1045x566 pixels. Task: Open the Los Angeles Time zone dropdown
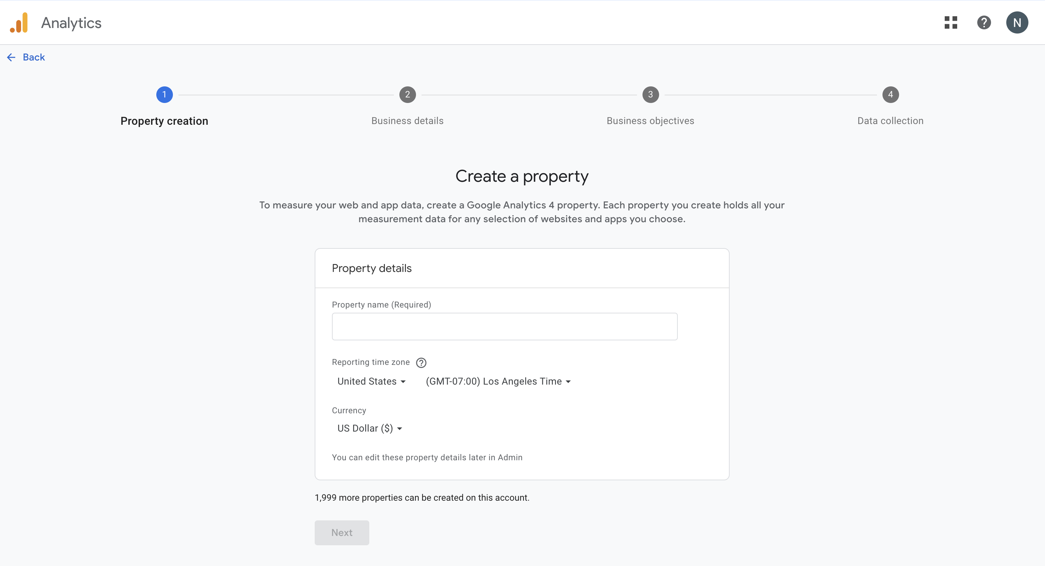tap(498, 381)
